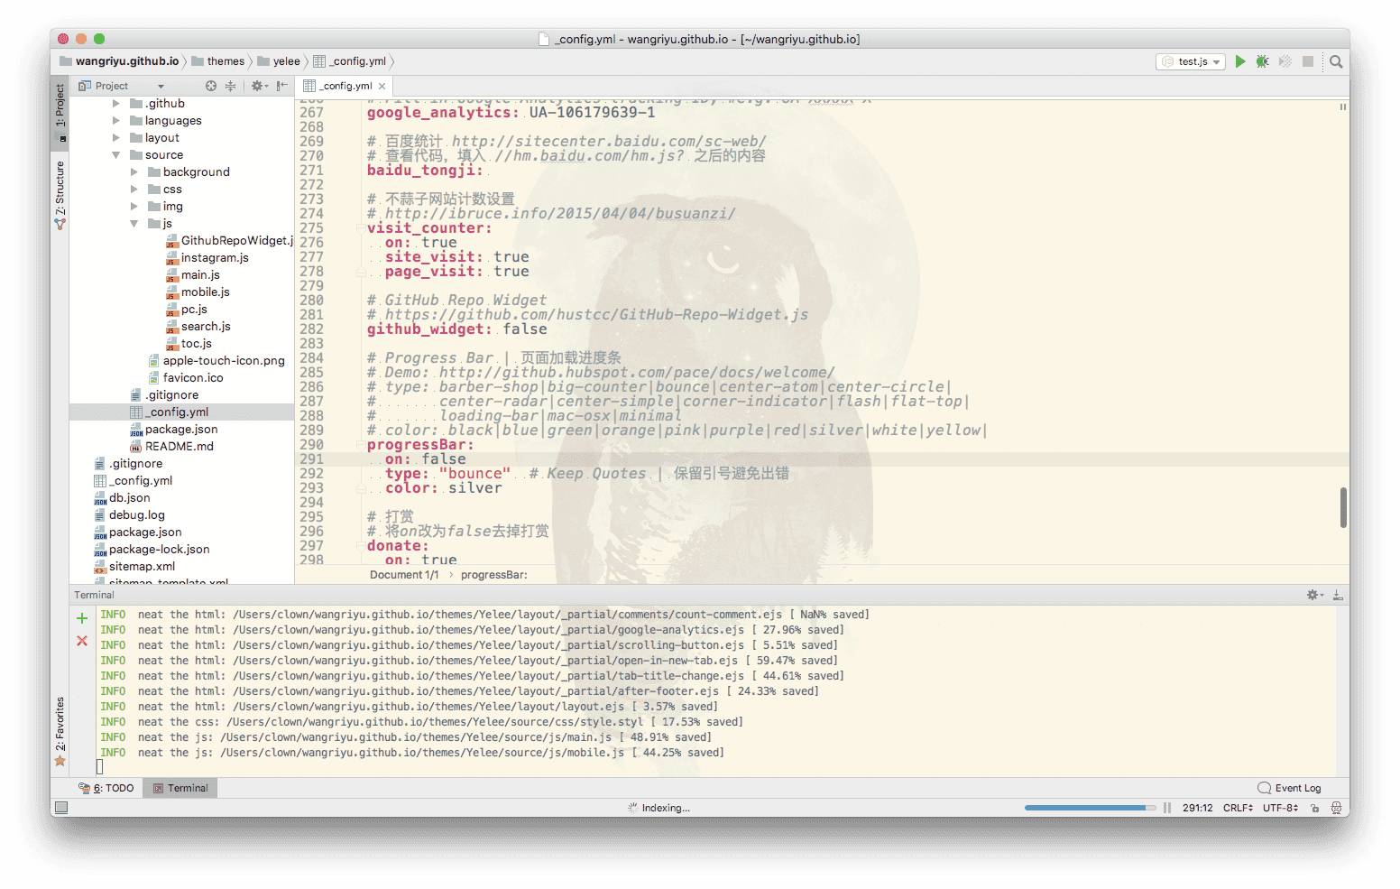Open the inspector hector icon in status bar

coord(1336,808)
